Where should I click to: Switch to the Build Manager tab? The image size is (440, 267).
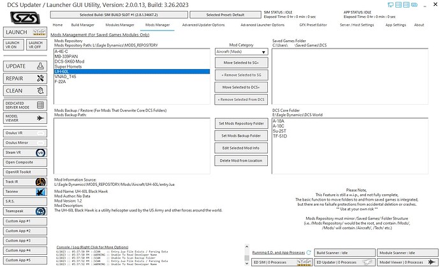(83, 25)
